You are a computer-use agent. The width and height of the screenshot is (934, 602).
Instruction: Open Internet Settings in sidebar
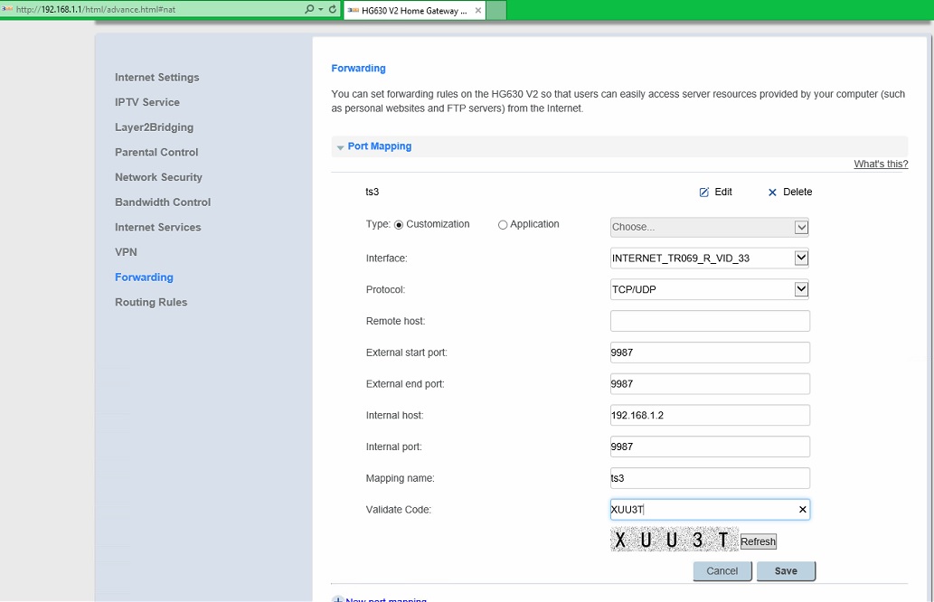point(156,78)
